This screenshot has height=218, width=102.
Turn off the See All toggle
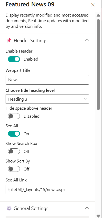(x=14, y=134)
